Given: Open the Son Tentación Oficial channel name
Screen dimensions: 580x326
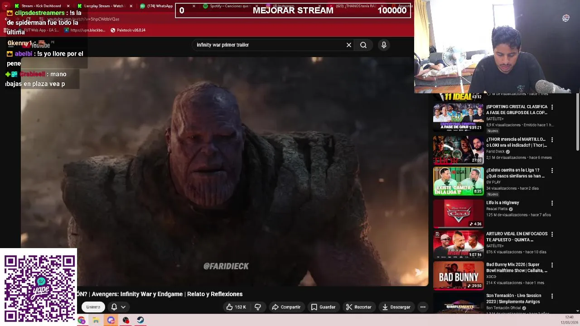Looking at the screenshot, I should pyautogui.click(x=503, y=308).
